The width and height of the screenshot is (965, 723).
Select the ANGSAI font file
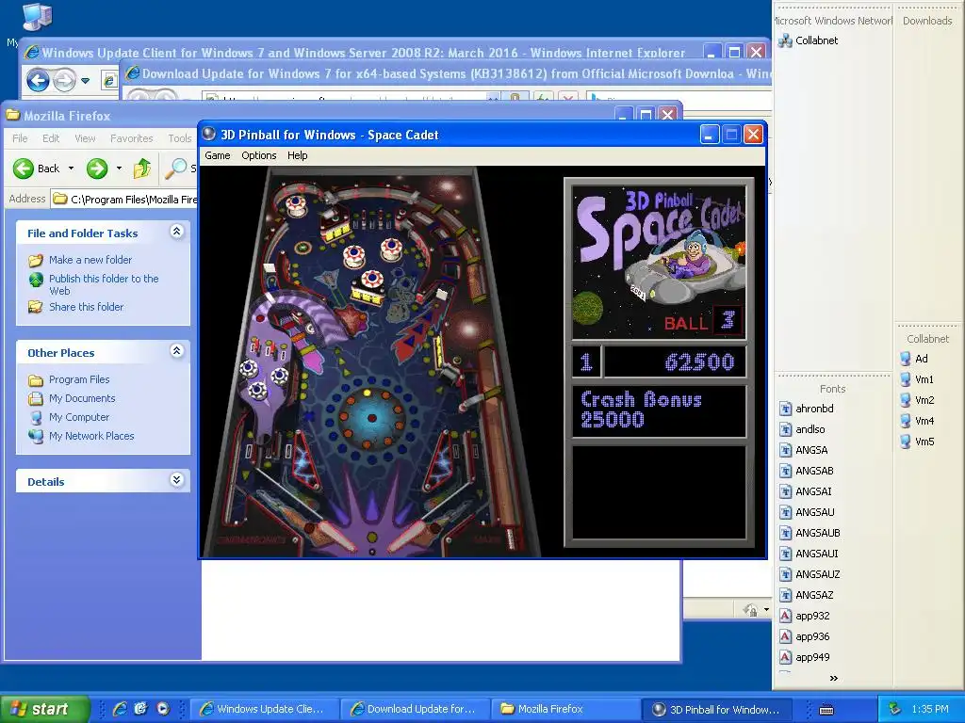pyautogui.click(x=805, y=491)
